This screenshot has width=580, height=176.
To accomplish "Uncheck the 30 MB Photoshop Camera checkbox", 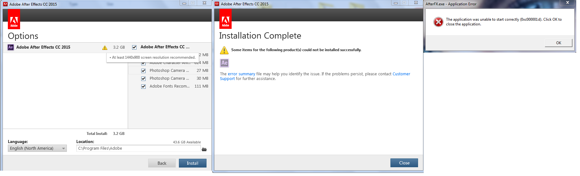I will coord(143,79).
